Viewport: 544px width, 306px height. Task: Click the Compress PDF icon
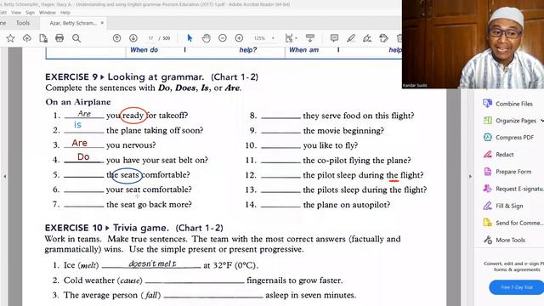(x=487, y=138)
